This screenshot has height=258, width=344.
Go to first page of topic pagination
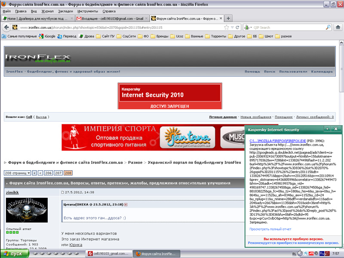pos(34,173)
